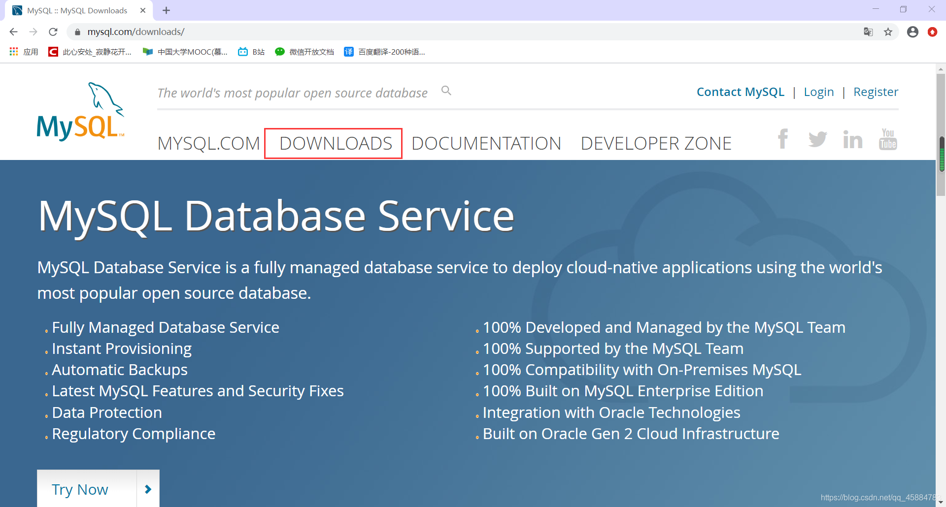This screenshot has width=946, height=507.
Task: Click 'Latest MySQL Features and Security Fixes'
Action: (x=198, y=391)
